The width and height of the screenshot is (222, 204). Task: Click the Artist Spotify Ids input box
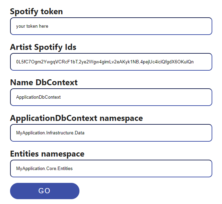coord(111,62)
